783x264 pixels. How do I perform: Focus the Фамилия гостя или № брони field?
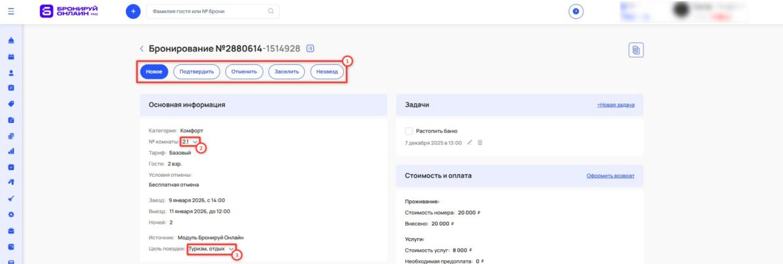[x=212, y=11]
